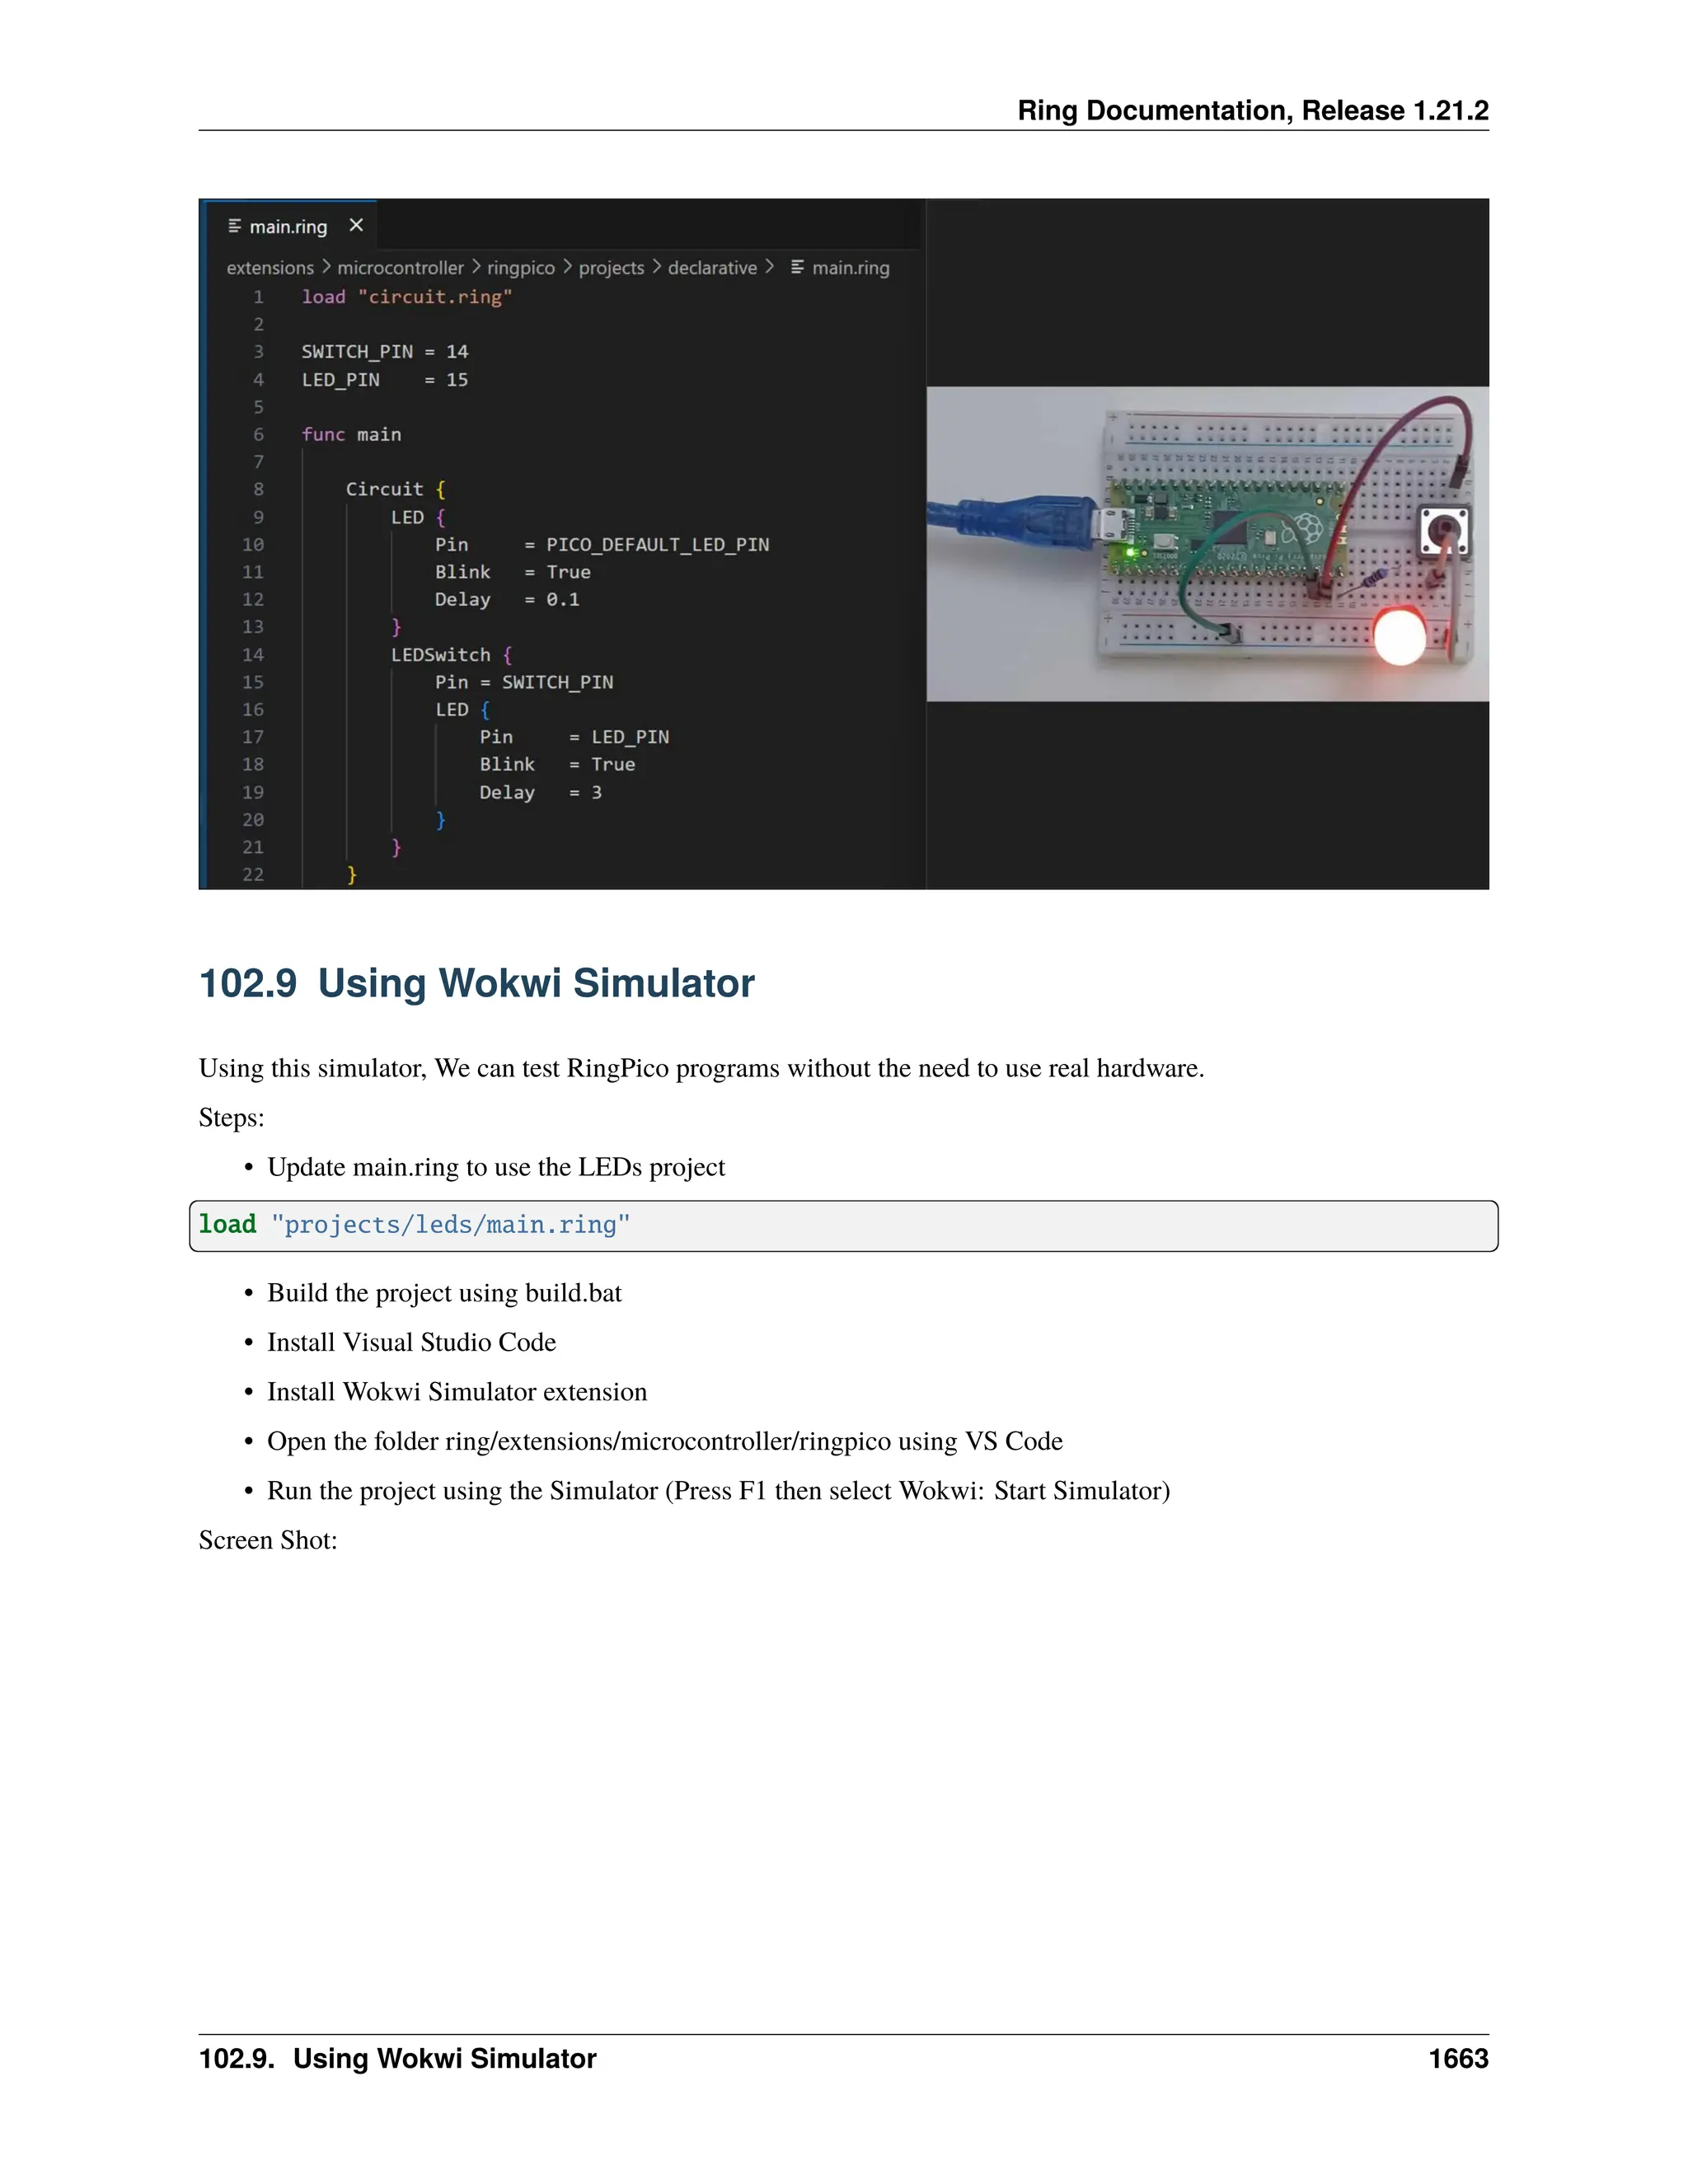Click the Raspberry Pi Pico breadboard photo
Viewport: 1688px width, 2184px height.
pyautogui.click(x=1207, y=544)
